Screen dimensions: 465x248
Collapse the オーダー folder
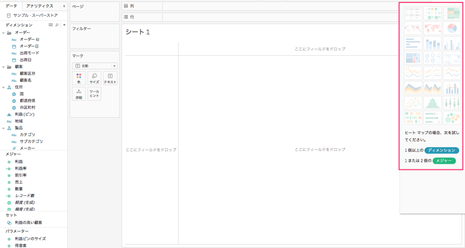pos(3,32)
